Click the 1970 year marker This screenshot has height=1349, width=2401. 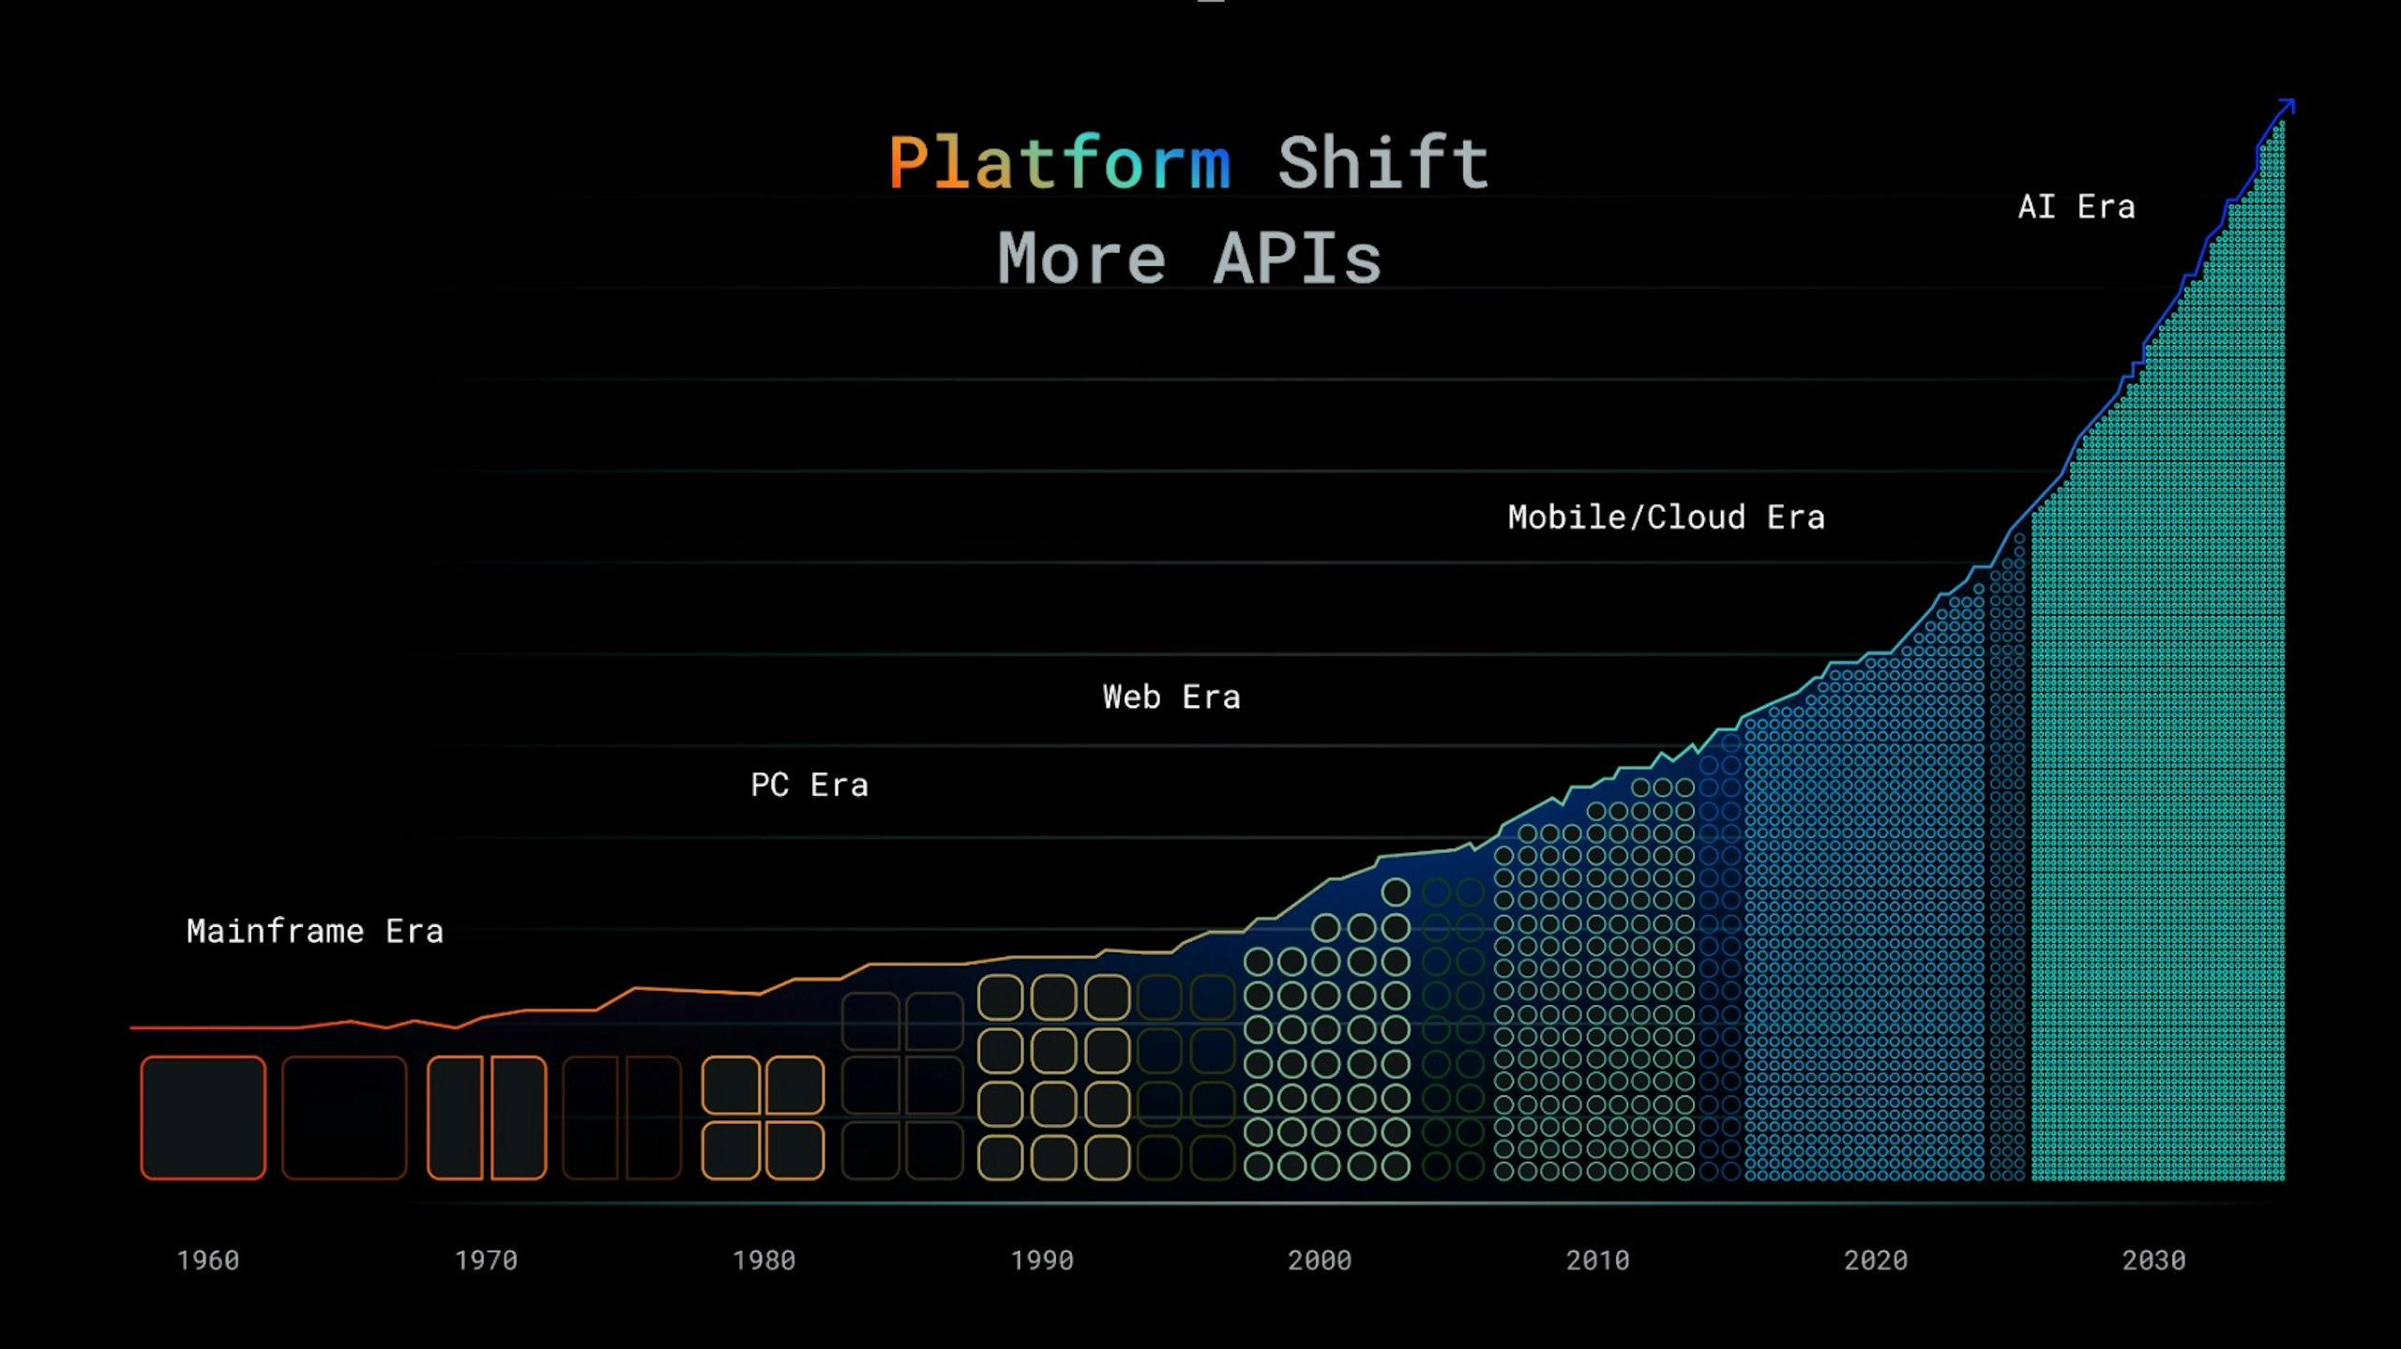point(486,1260)
